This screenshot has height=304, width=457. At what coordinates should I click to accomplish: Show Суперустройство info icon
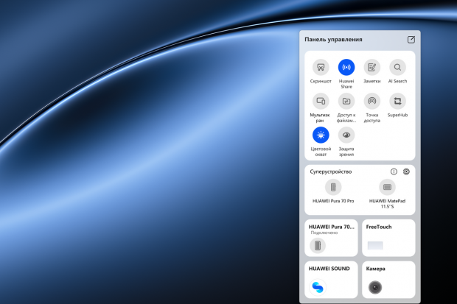click(x=394, y=172)
